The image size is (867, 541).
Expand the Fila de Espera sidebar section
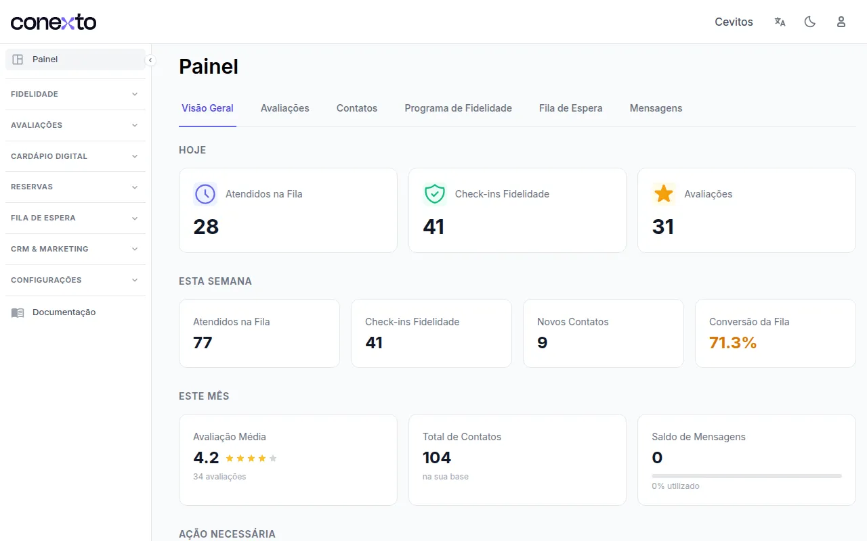(x=75, y=218)
